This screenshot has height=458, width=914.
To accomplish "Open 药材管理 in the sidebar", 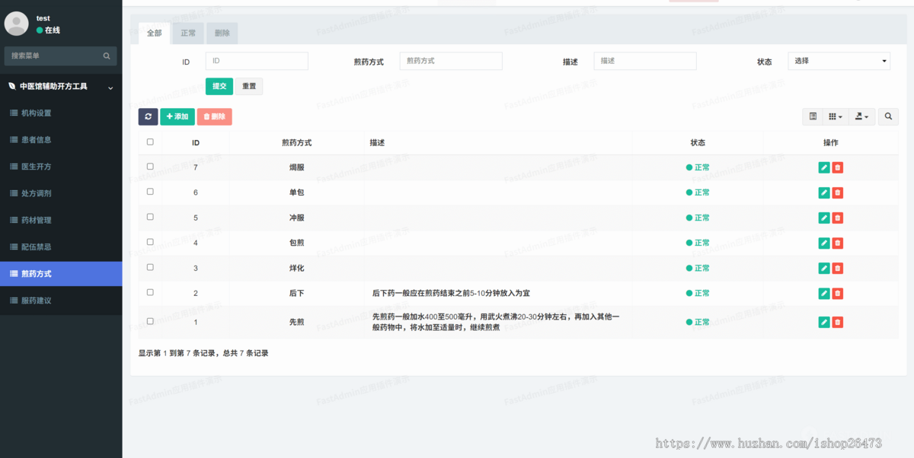I will 61,220.
